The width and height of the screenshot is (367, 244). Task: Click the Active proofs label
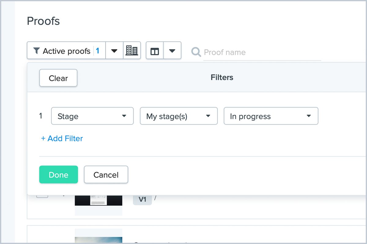(x=66, y=51)
